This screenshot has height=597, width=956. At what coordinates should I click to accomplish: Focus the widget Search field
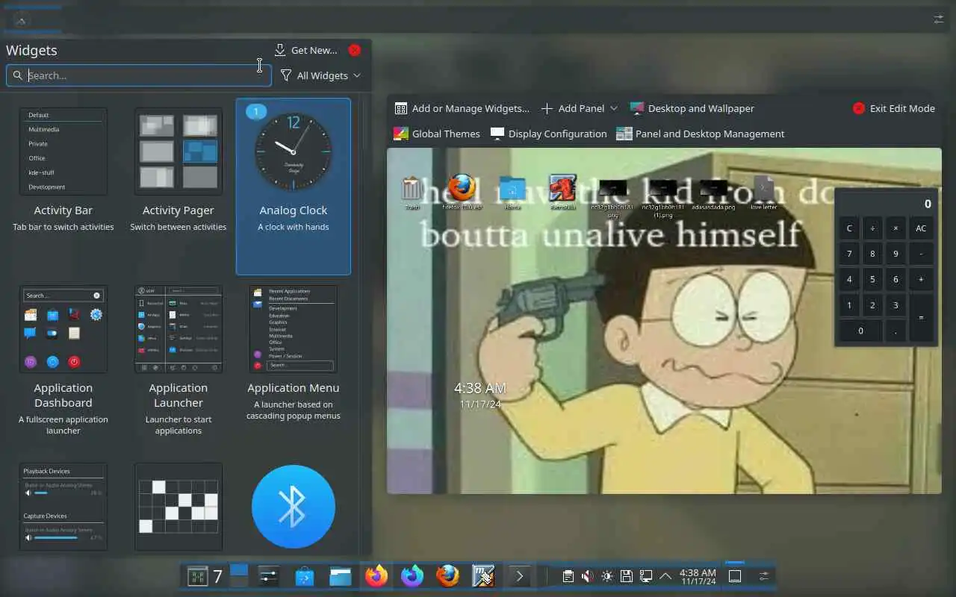click(x=138, y=75)
